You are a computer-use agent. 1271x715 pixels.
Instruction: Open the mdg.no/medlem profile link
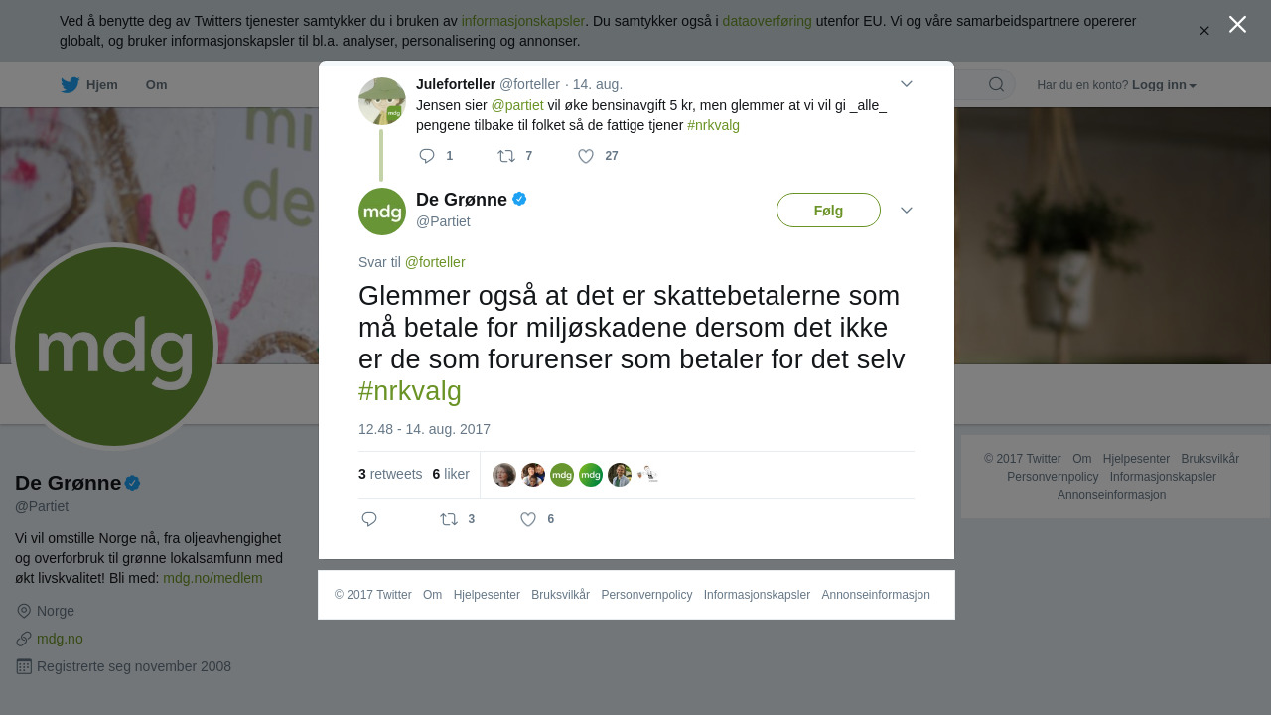click(212, 578)
